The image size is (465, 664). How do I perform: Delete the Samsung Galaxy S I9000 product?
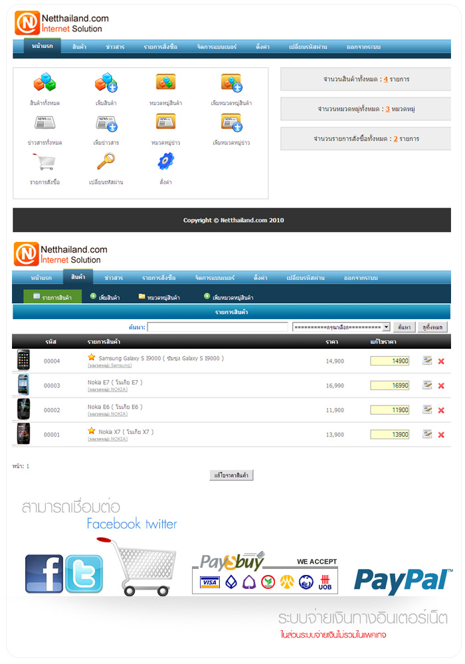[441, 361]
